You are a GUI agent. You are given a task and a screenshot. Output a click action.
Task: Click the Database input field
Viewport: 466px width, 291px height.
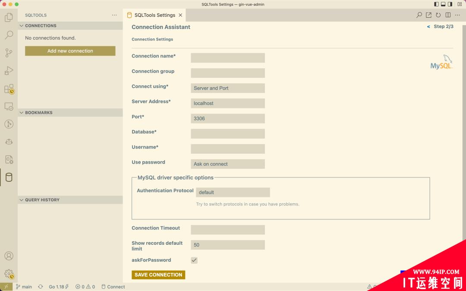click(x=228, y=133)
